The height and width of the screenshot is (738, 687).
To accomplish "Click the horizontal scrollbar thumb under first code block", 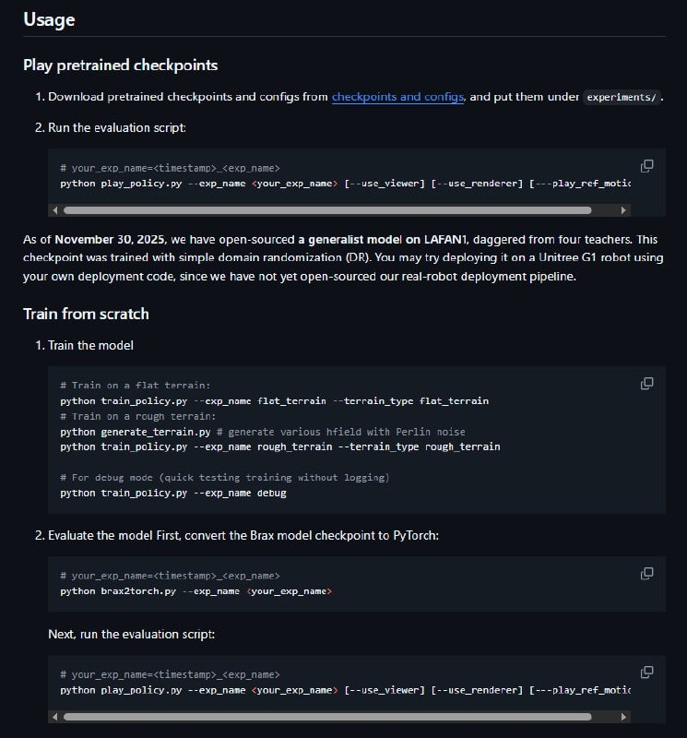I will [341, 209].
